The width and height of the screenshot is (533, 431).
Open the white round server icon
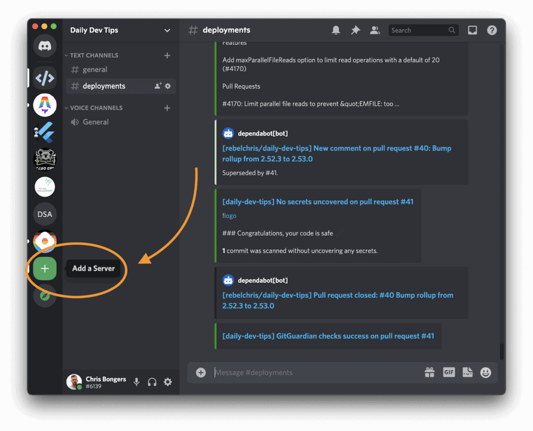point(45,187)
